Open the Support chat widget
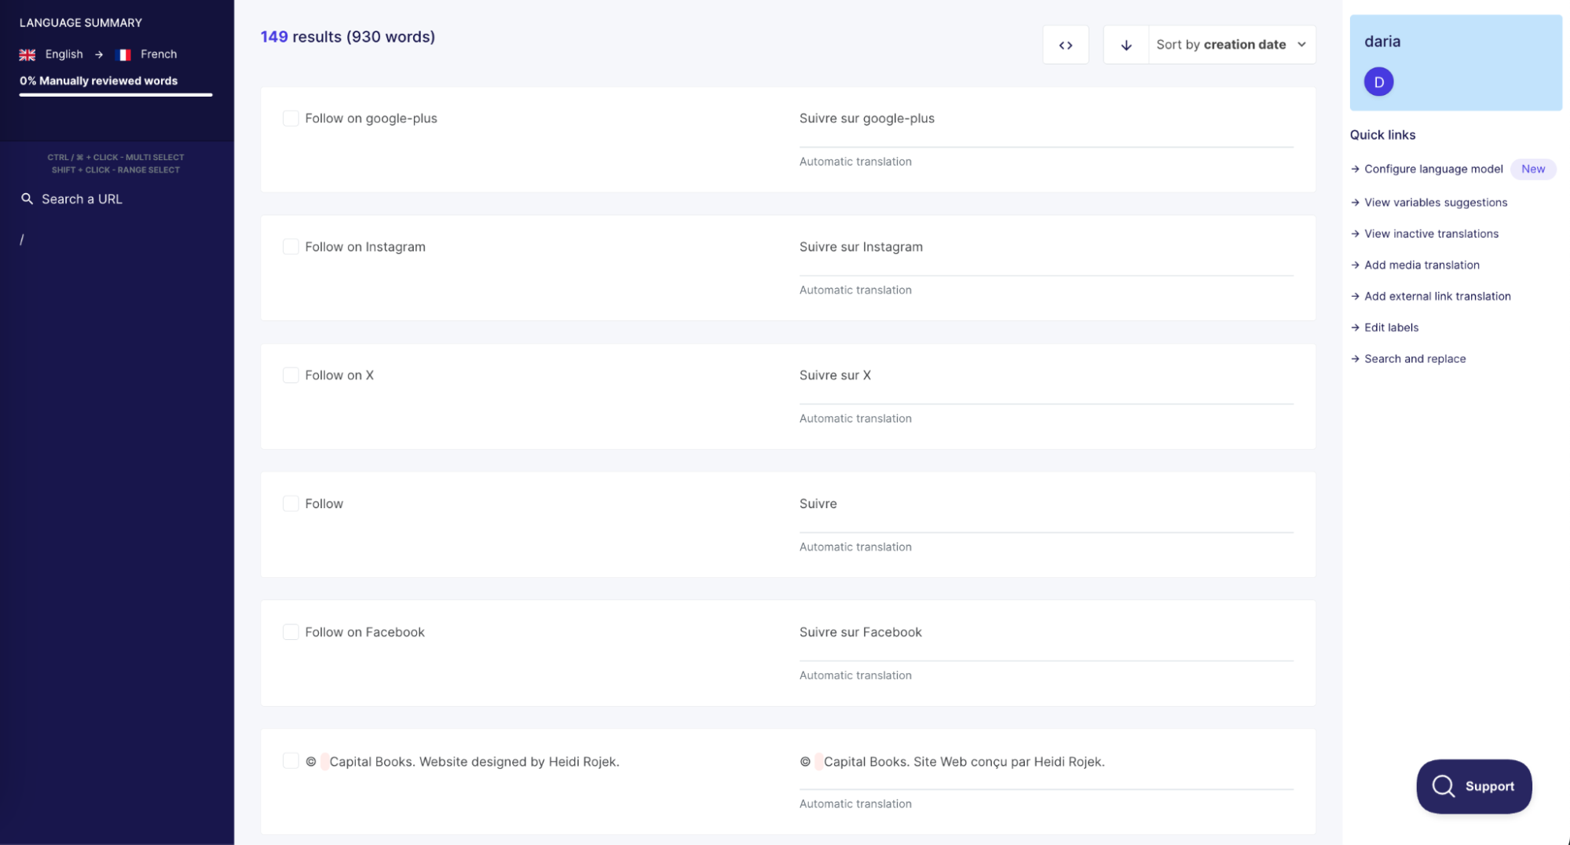Image resolution: width=1570 pixels, height=845 pixels. point(1473,786)
